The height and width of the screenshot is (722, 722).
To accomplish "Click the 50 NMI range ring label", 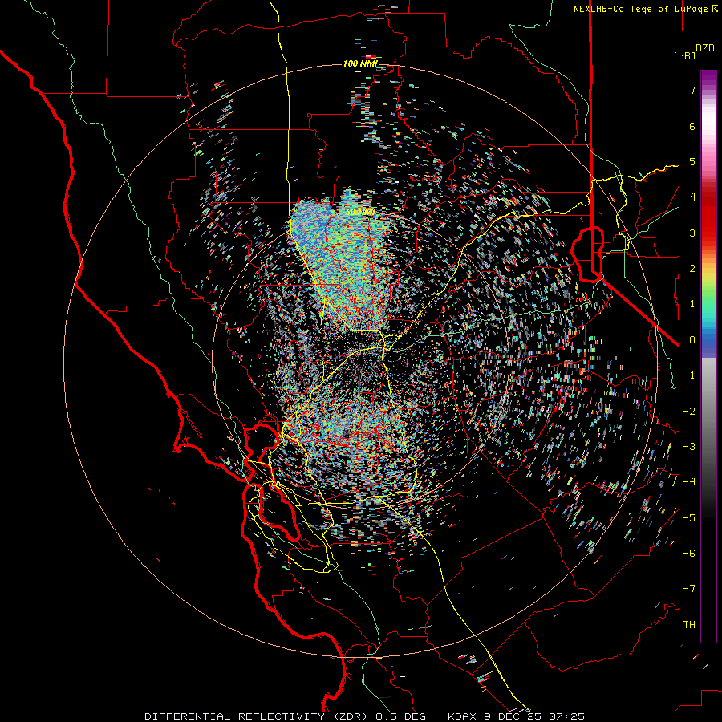I will point(360,213).
